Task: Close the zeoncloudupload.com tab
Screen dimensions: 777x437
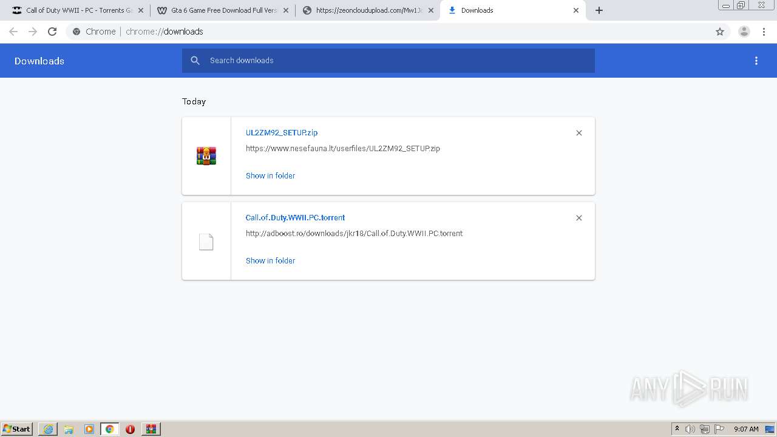Action: click(x=431, y=10)
